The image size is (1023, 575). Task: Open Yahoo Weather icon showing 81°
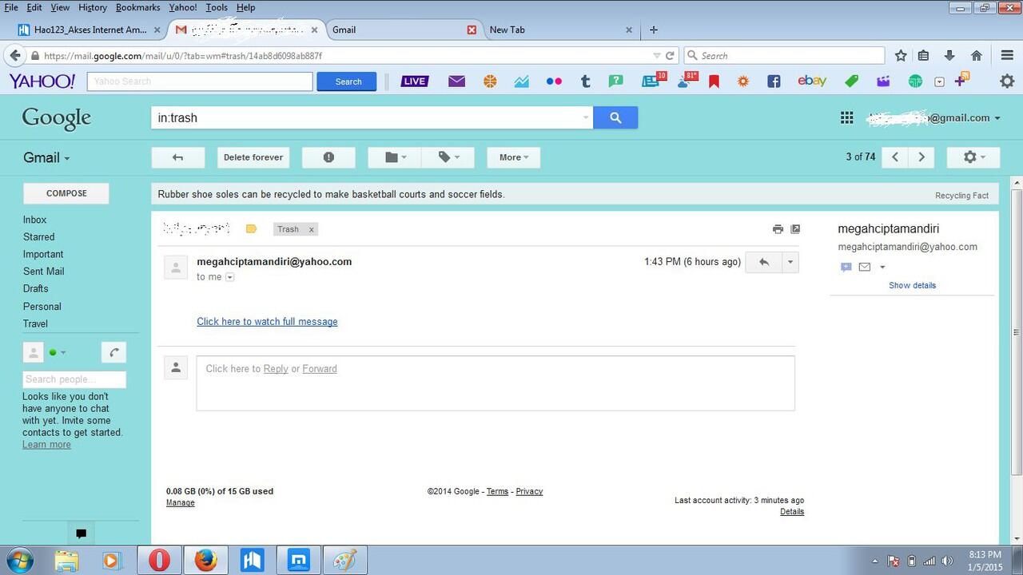(x=687, y=80)
